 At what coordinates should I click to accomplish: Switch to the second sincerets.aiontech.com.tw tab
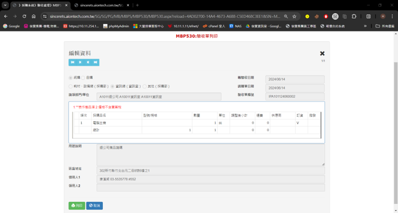click(102, 5)
